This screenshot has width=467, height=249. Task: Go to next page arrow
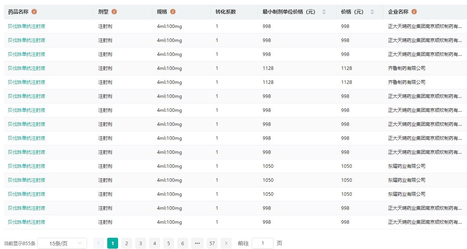point(226,243)
